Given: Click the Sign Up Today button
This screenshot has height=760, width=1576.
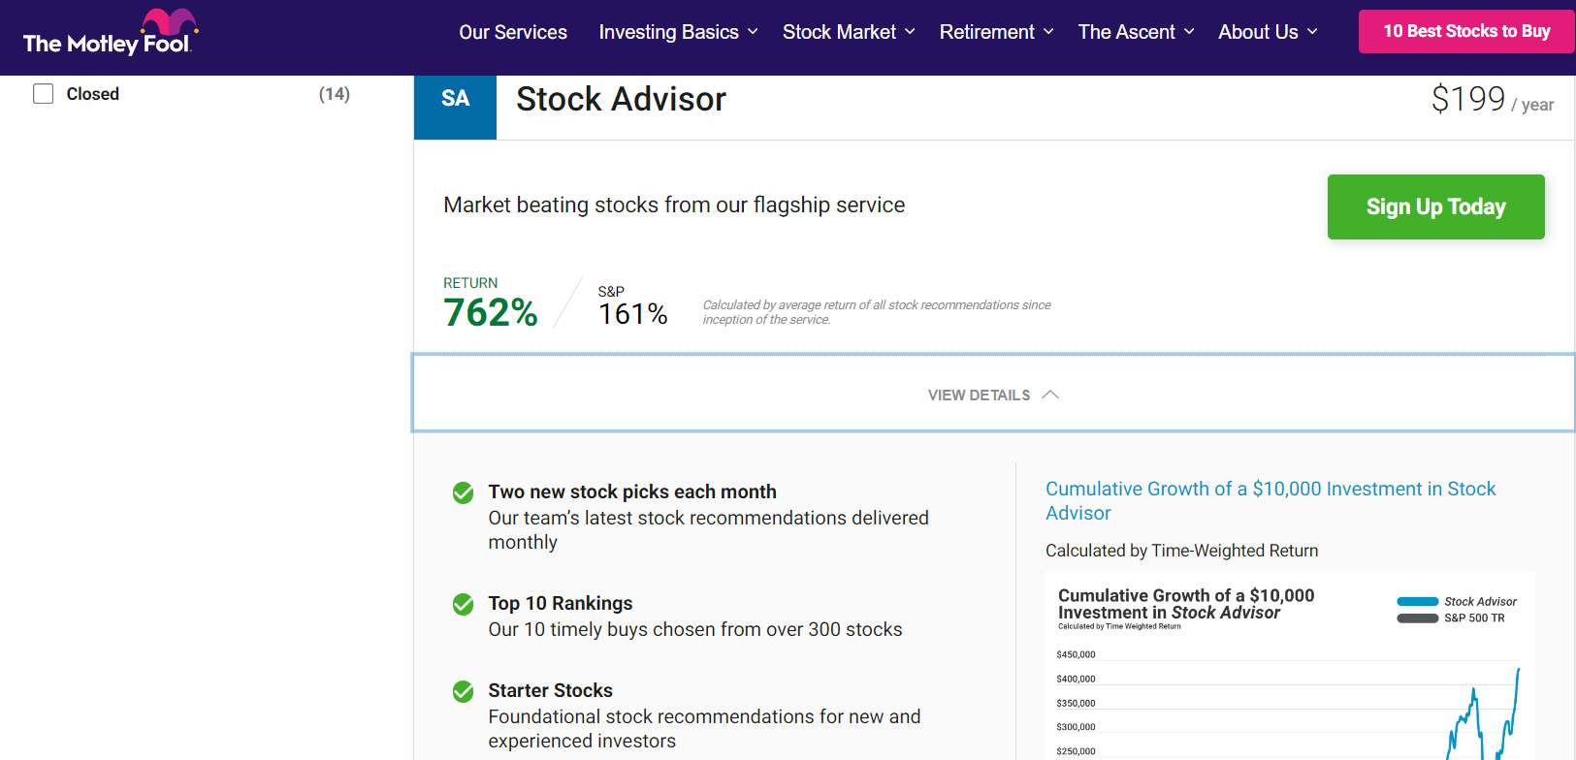Looking at the screenshot, I should coord(1435,206).
